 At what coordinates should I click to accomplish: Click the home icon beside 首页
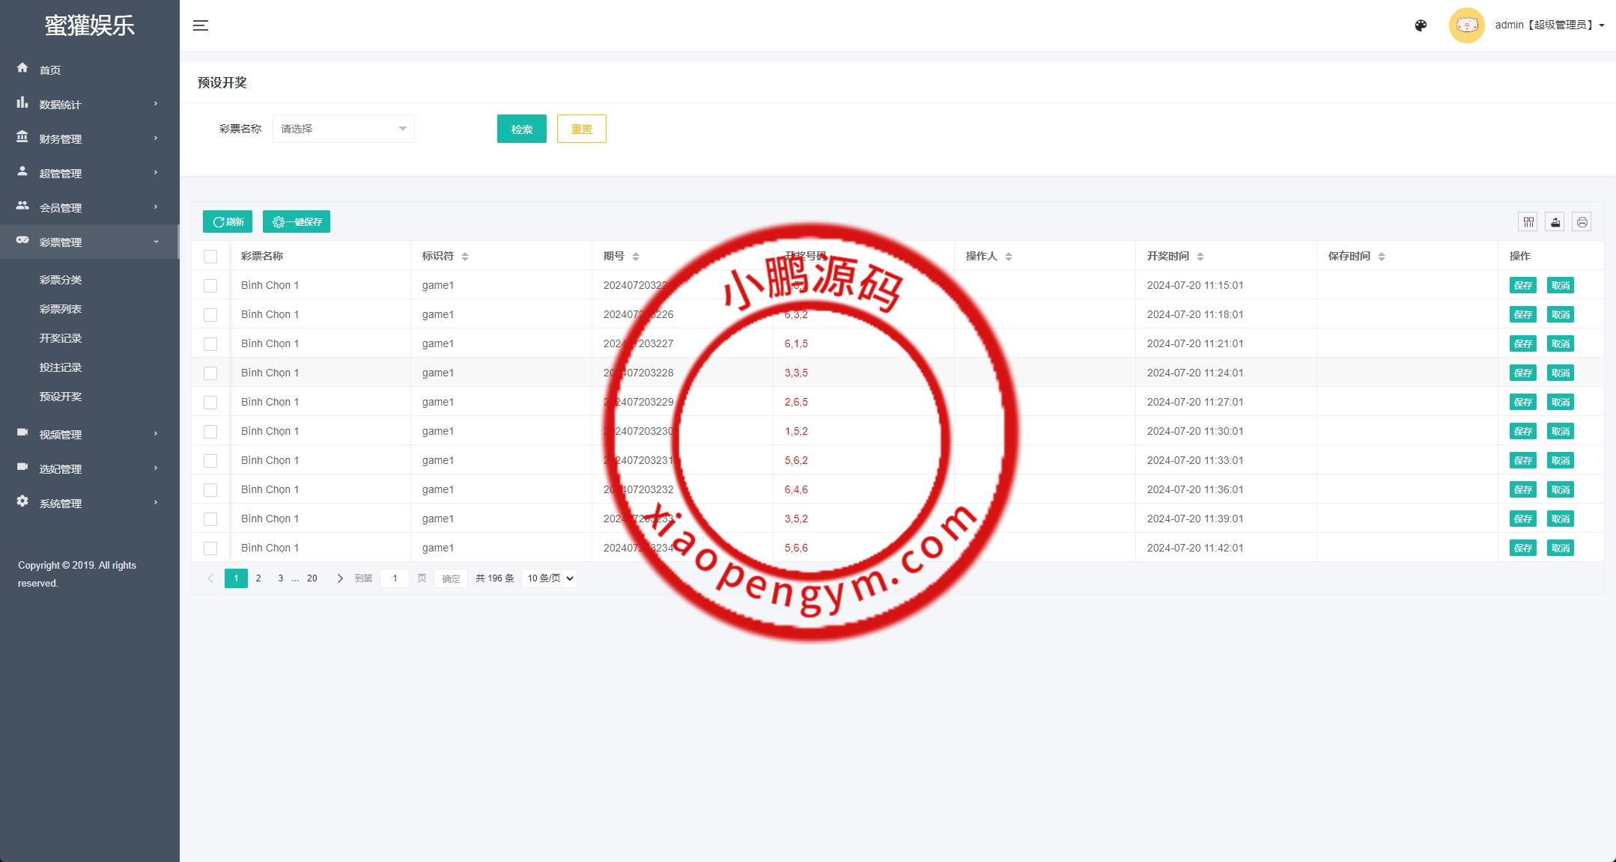click(x=22, y=68)
